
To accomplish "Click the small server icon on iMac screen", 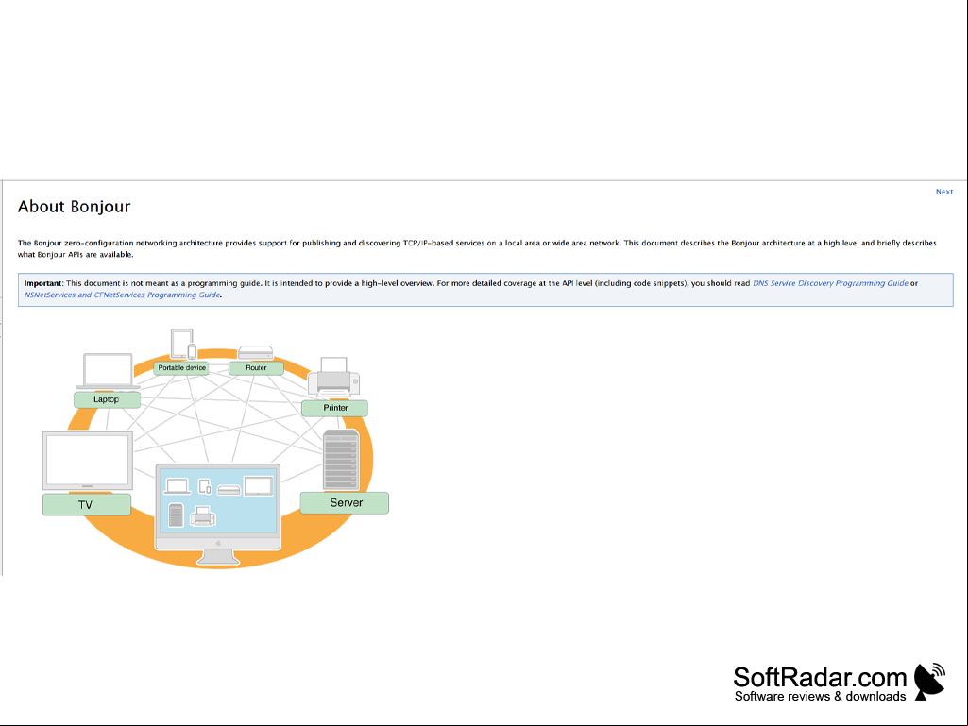I will pyautogui.click(x=176, y=515).
